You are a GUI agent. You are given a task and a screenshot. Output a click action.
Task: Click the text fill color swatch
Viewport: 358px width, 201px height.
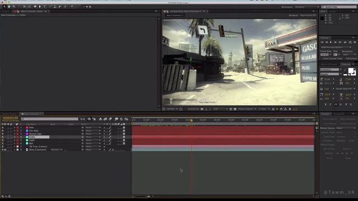point(351,71)
